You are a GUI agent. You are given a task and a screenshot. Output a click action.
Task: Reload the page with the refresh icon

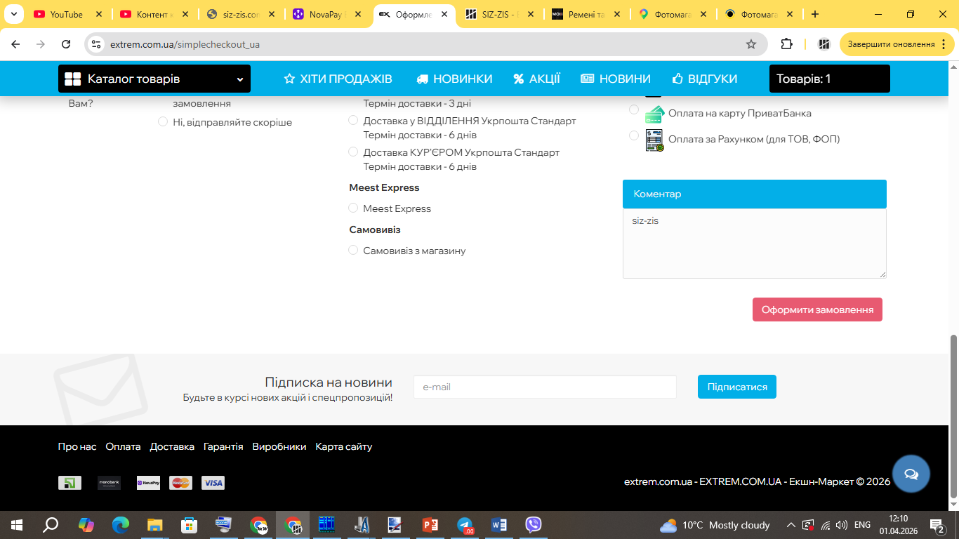pos(66,44)
